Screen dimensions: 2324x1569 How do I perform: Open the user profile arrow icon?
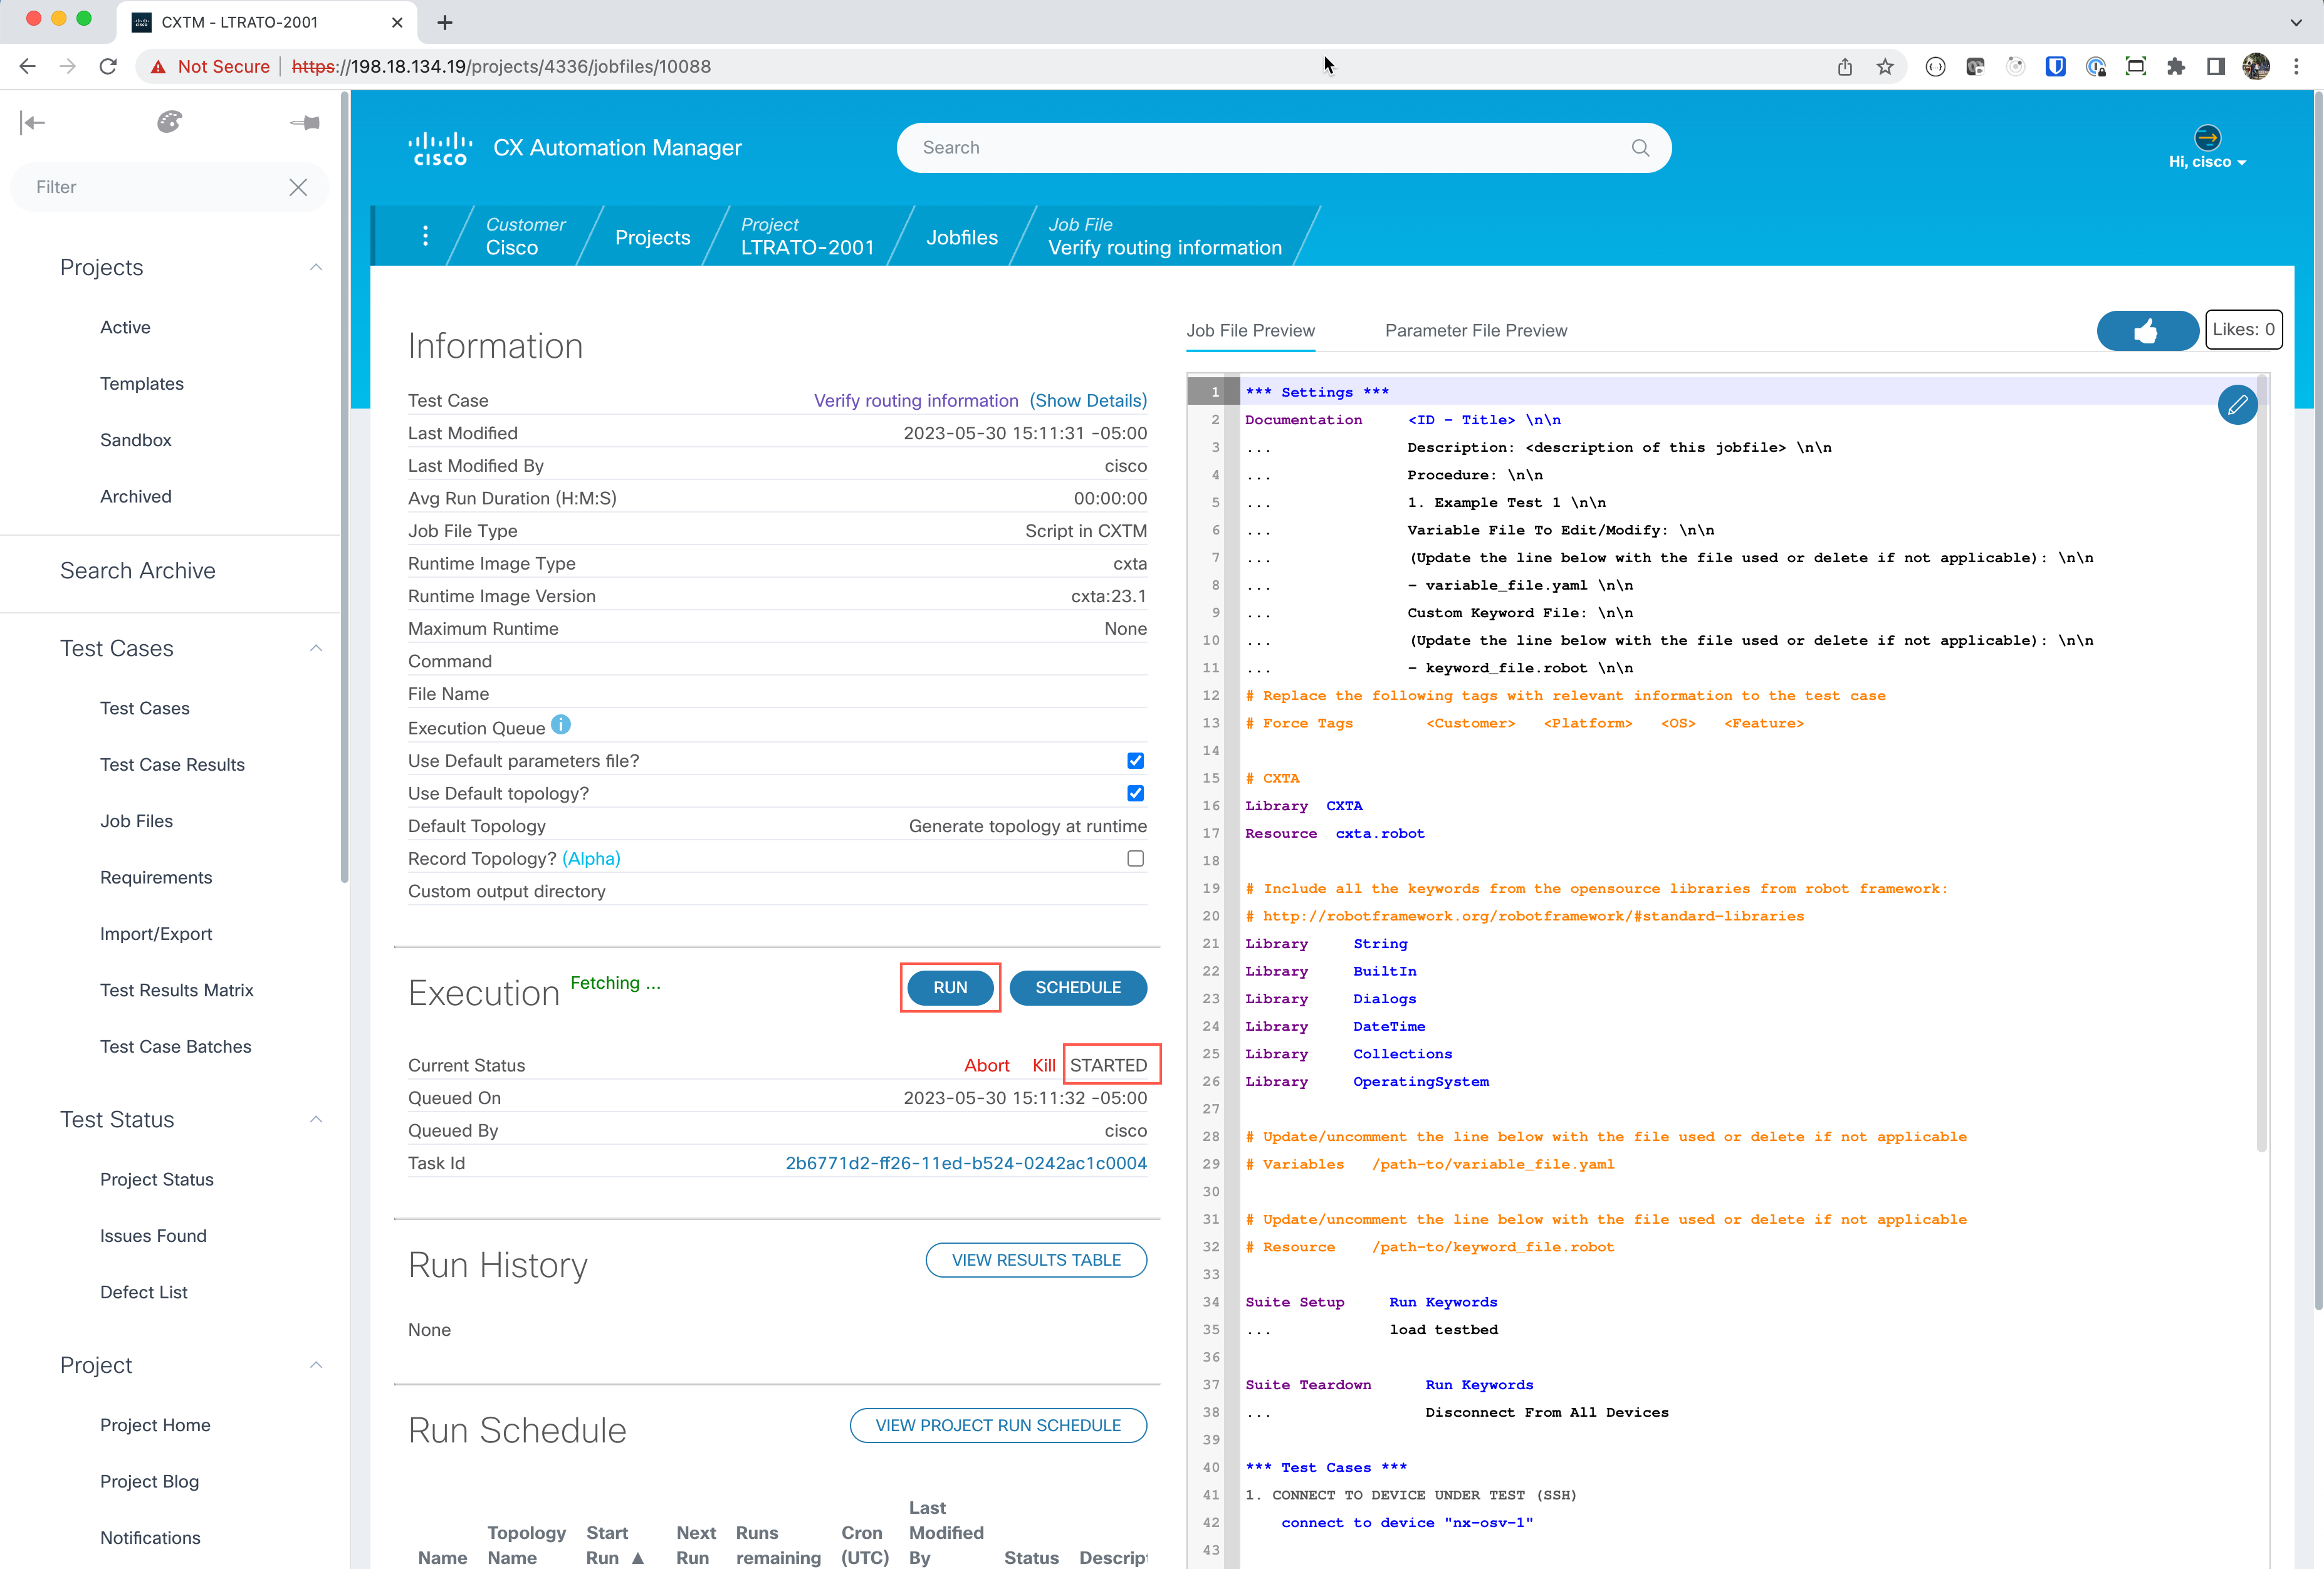pyautogui.click(x=2207, y=137)
